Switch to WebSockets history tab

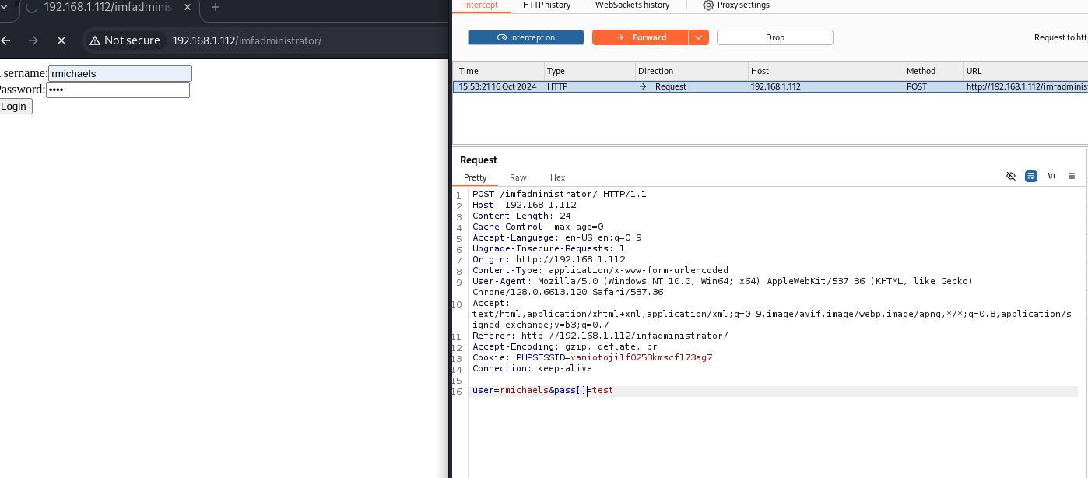(632, 5)
